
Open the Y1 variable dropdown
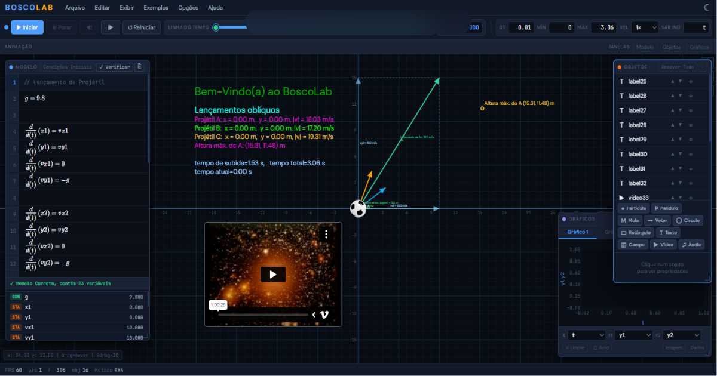pyautogui.click(x=633, y=335)
